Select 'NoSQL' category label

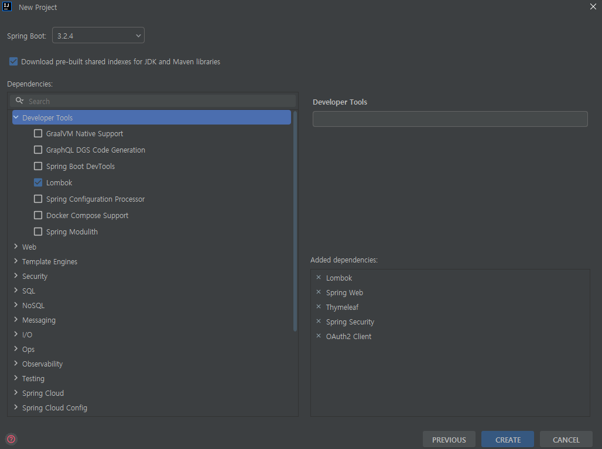point(33,305)
